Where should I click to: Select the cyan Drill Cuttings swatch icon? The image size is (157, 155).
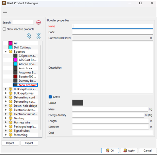10,47
